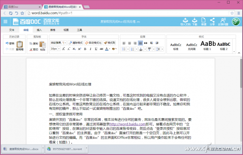
Task: Create a new document with 新建 icon
Action: point(204,22)
